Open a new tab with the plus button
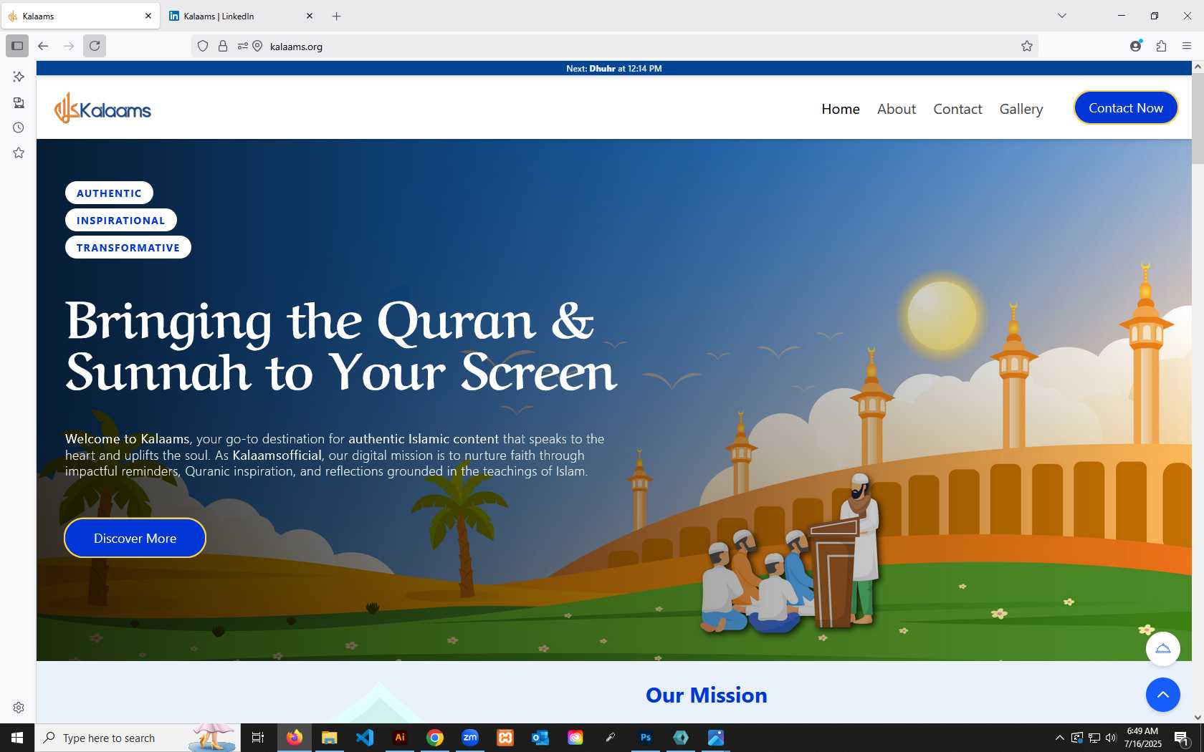Image resolution: width=1204 pixels, height=752 pixels. pos(337,16)
